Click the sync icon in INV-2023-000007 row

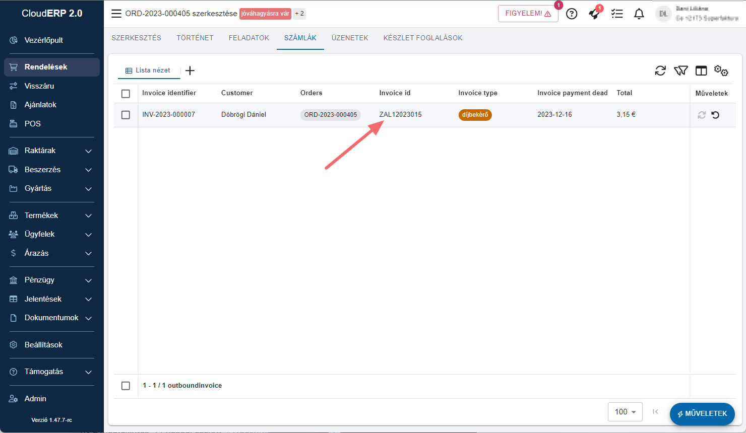[702, 115]
